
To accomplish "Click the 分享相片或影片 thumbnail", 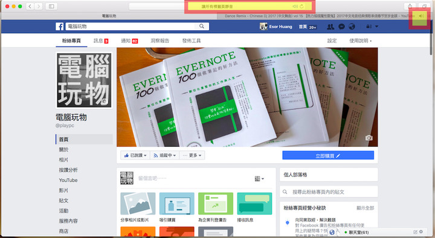I will coord(138,204).
